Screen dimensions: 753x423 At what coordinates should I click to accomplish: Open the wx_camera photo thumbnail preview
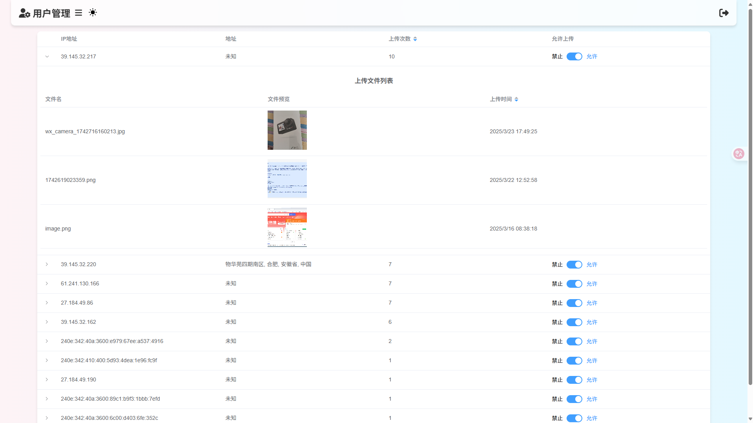[x=287, y=130]
